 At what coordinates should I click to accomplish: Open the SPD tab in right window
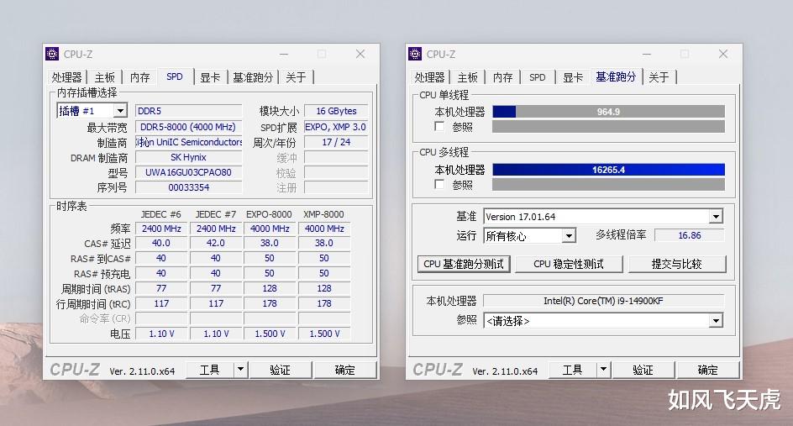(x=538, y=77)
